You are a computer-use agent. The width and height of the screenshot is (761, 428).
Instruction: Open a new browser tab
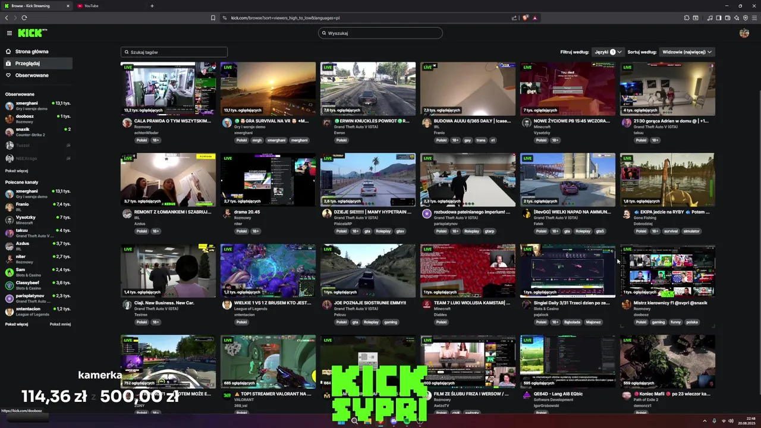point(152,6)
